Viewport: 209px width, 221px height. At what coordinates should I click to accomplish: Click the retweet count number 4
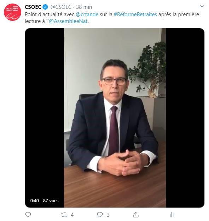click(72, 215)
